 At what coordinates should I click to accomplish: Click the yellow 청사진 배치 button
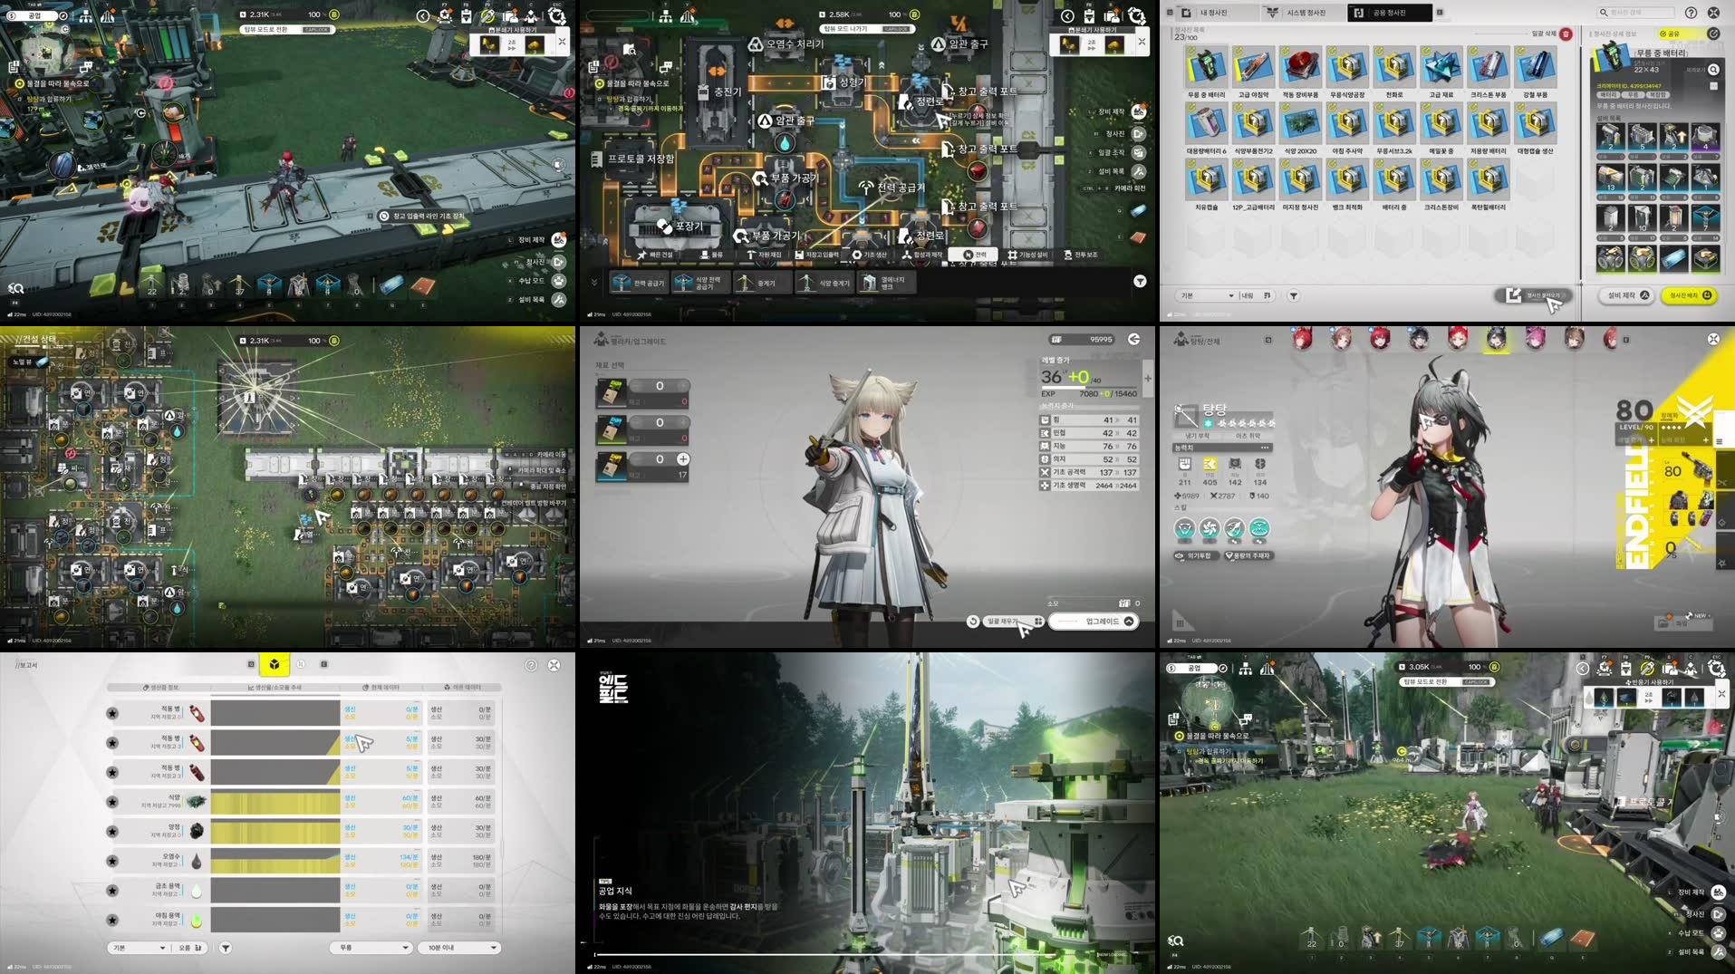pos(1689,295)
